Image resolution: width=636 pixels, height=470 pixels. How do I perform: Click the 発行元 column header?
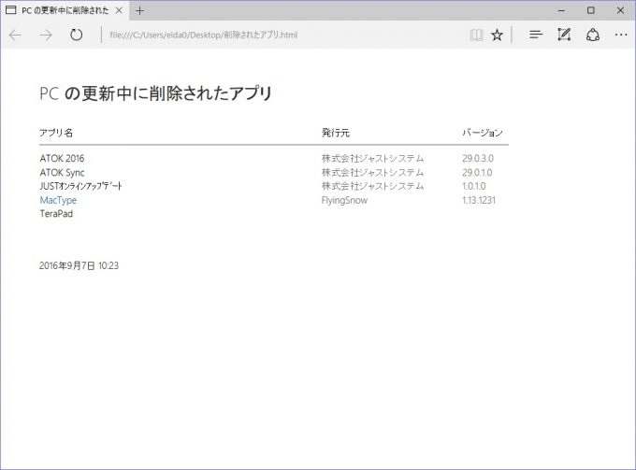pyautogui.click(x=336, y=133)
